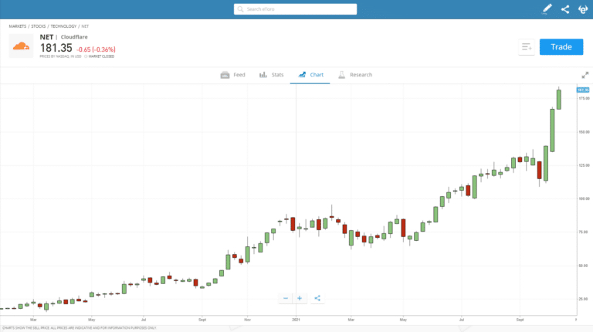Click the search magnifier icon
Viewport: 593px width, 332px height.
(x=240, y=9)
